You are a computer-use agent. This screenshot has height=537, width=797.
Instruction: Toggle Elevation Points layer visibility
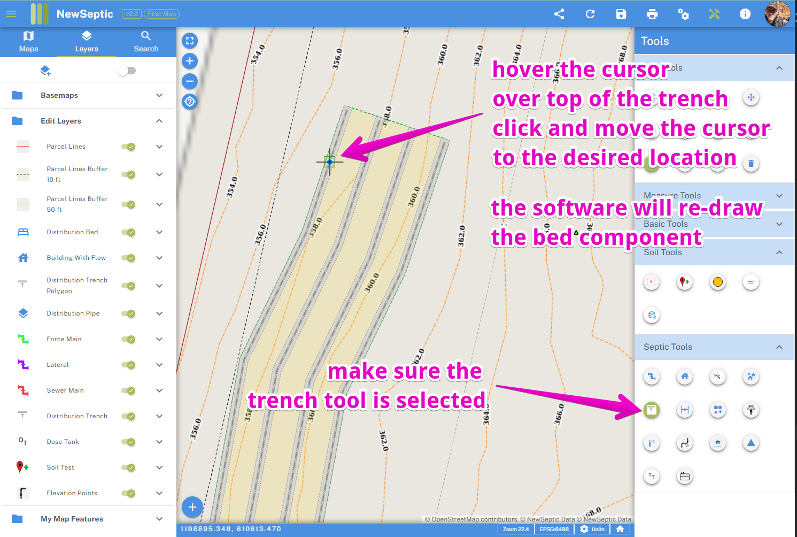click(128, 493)
